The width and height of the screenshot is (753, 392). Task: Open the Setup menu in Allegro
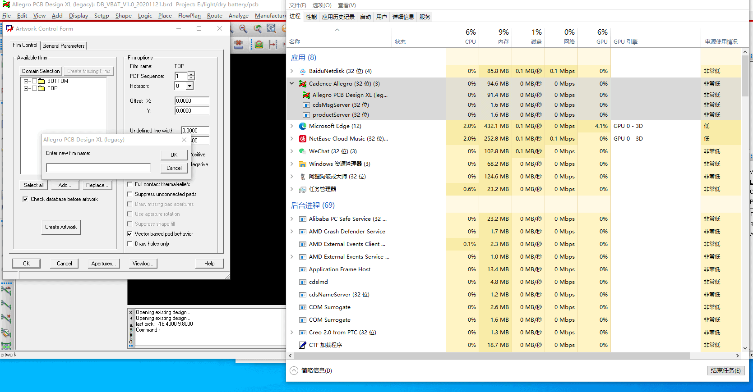coord(102,16)
